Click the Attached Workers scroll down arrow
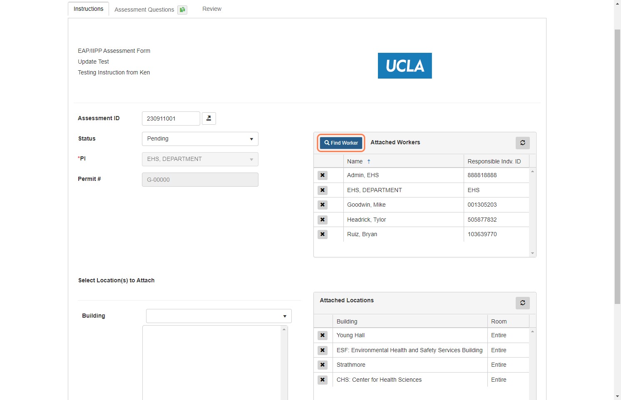The image size is (621, 400). pos(533,253)
